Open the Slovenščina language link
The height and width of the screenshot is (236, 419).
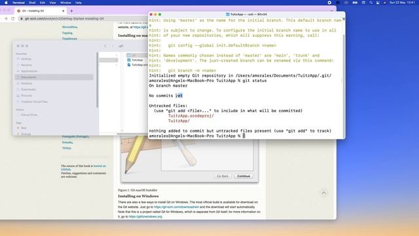(70, 27)
